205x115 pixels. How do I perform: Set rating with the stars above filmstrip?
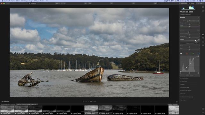point(93,102)
